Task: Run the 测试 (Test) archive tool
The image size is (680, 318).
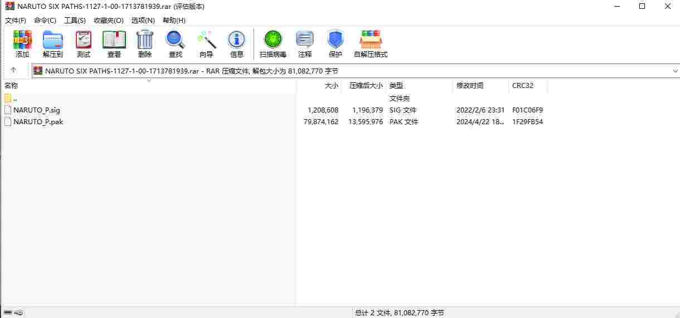Action: pyautogui.click(x=84, y=43)
